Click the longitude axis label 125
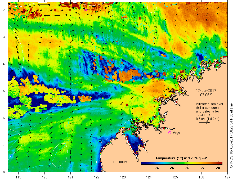This screenshot has width=233, height=180. (175, 177)
